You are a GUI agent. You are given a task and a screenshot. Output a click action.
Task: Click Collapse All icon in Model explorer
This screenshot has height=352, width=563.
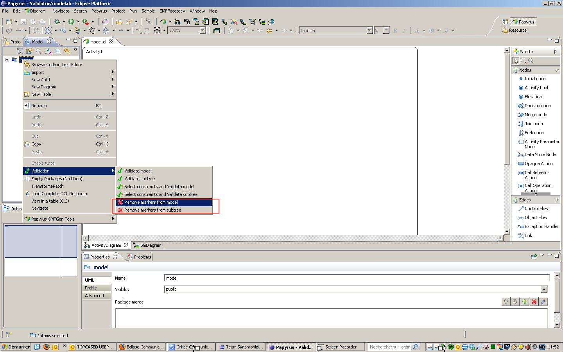pyautogui.click(x=58, y=51)
